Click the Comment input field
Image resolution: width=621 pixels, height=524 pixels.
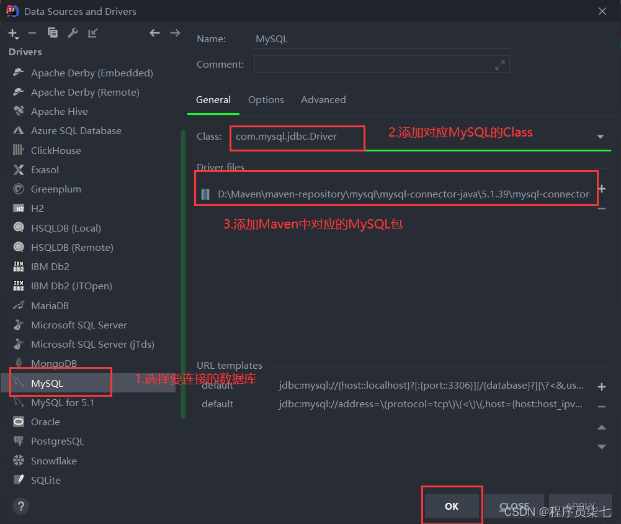point(382,64)
